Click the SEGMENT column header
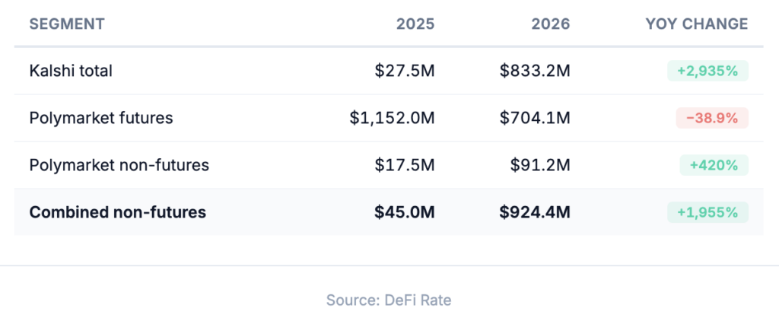This screenshot has width=779, height=324. [x=67, y=24]
